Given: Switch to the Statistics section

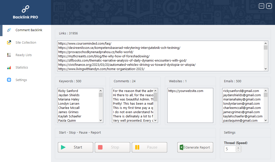Looking at the screenshot, I should tap(21, 67).
